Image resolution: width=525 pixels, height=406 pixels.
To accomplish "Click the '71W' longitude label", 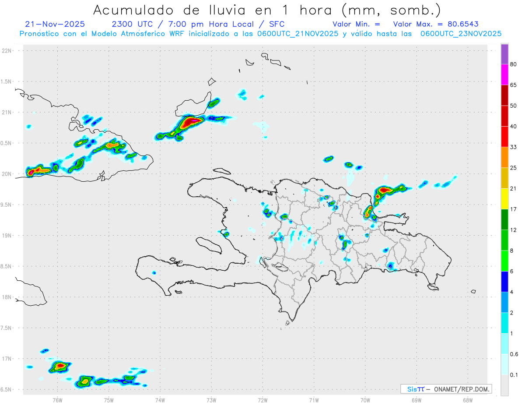I will 314,400.
